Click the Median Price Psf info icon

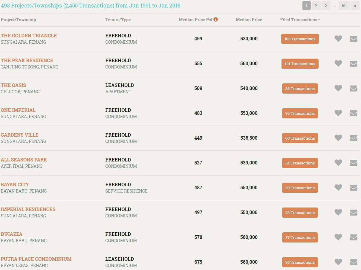[x=216, y=19]
